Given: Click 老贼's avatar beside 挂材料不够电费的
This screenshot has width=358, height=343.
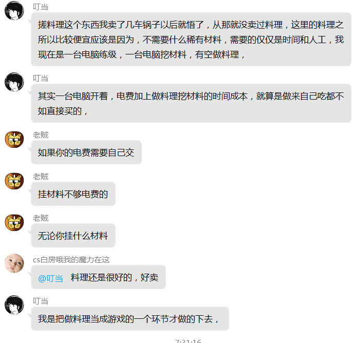Looking at the screenshot, I should point(14,181).
